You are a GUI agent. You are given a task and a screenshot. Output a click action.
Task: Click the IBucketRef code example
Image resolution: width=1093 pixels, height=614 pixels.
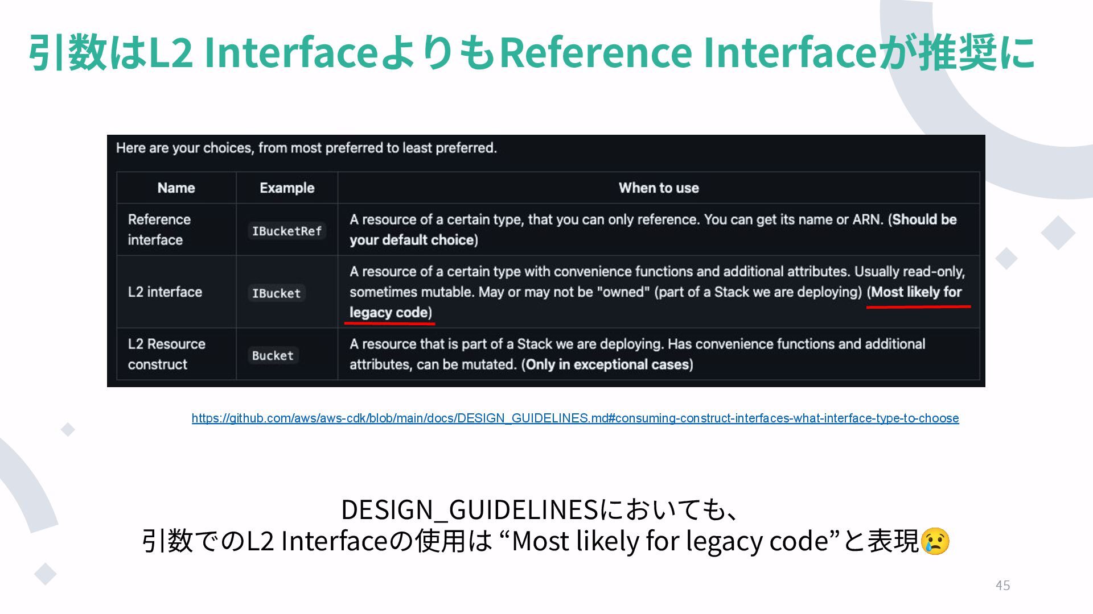click(287, 231)
